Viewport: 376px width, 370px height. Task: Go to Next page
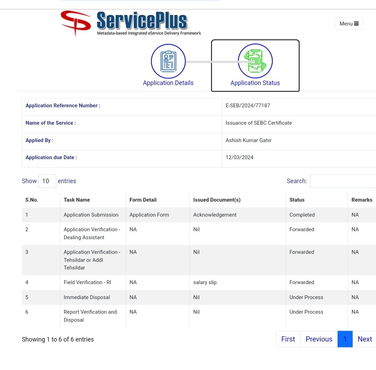point(365,339)
